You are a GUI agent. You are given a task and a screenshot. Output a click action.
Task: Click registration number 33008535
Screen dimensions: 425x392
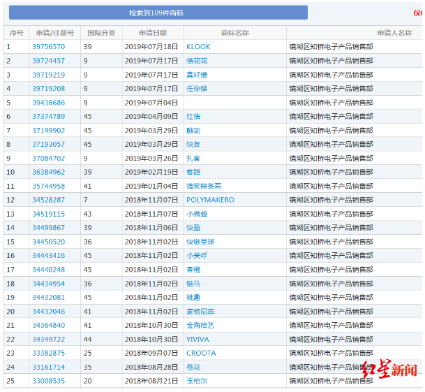coord(48,381)
